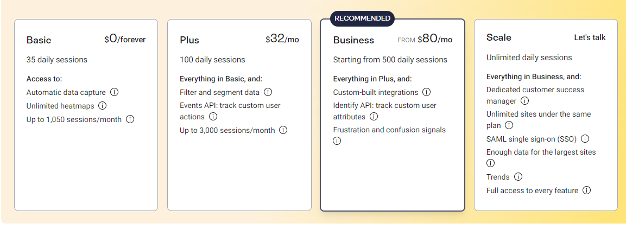Click the RECOMMENDED badge on Business plan

click(362, 18)
